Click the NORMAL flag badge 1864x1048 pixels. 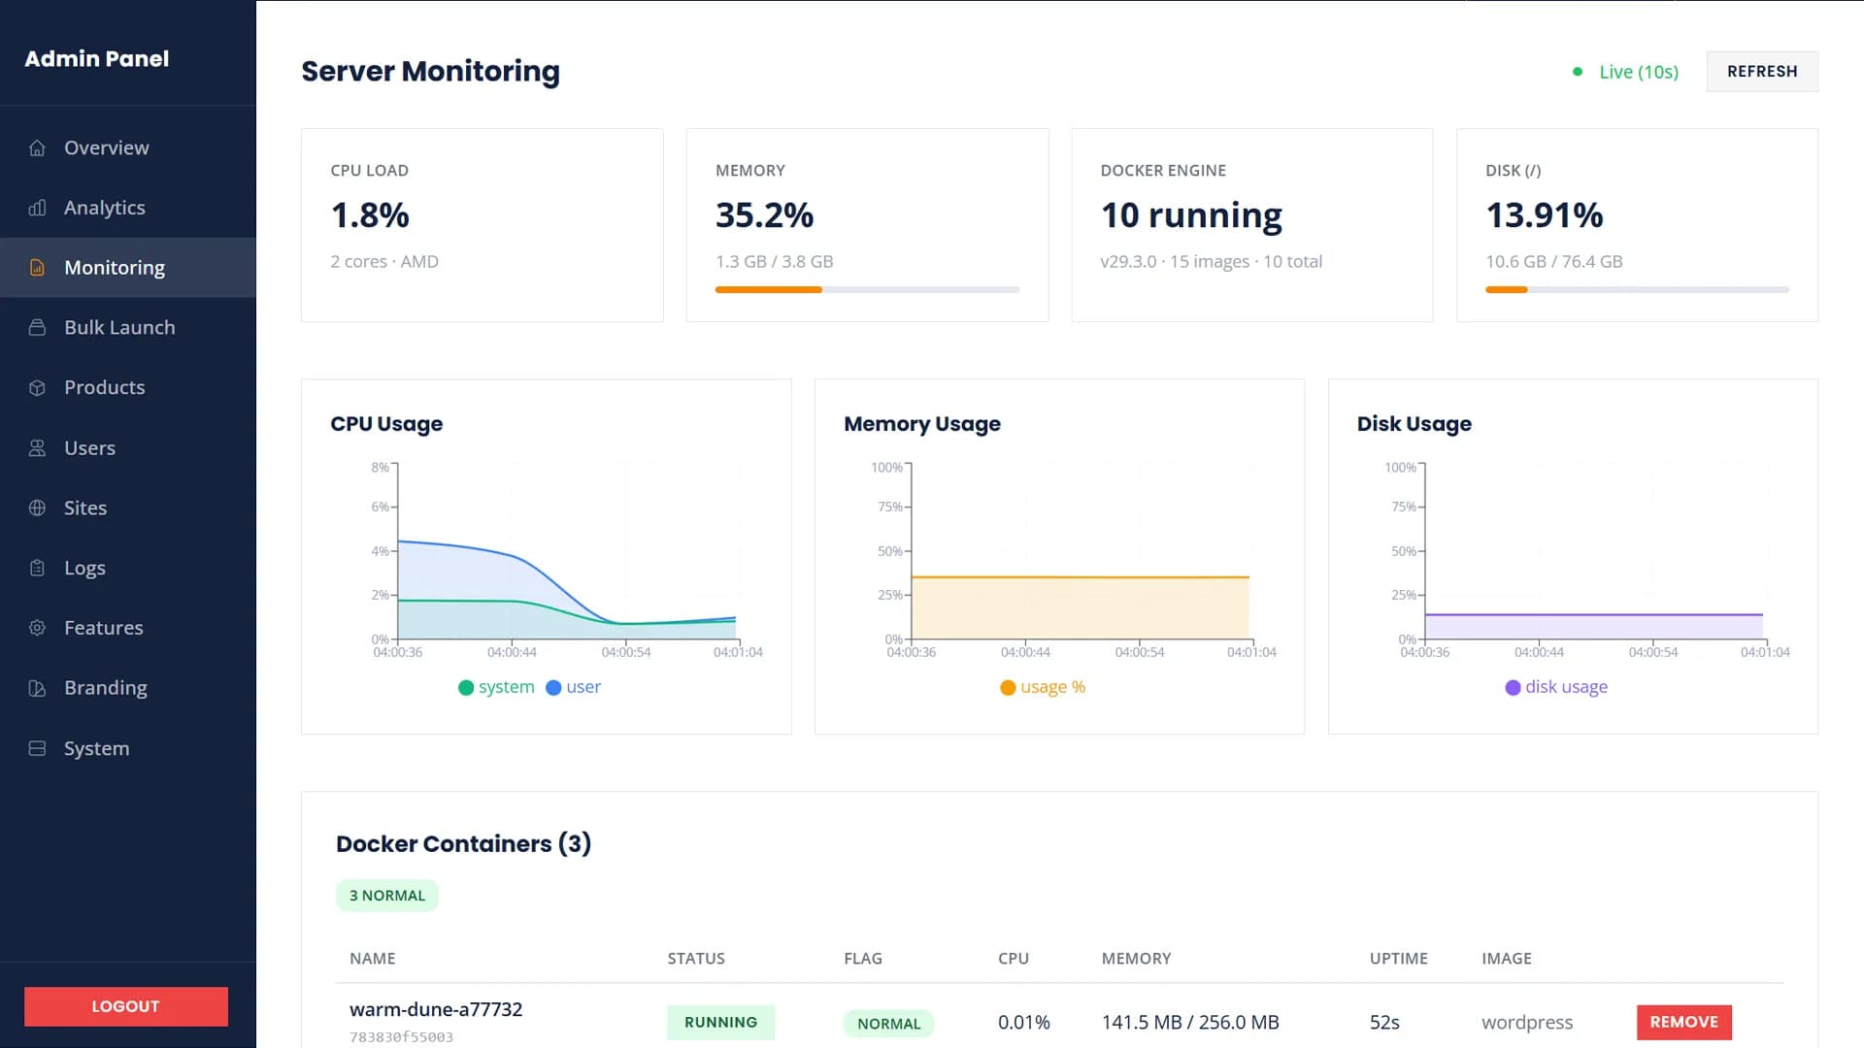pos(888,1024)
